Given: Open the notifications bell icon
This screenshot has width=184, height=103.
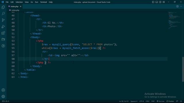Looking at the screenshot, I should click(x=181, y=101).
